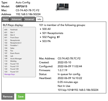The height and width of the screenshot is (101, 108).
Task: Select the 102 Receptionist 2 key row
Action: pyautogui.click(x=13, y=43)
